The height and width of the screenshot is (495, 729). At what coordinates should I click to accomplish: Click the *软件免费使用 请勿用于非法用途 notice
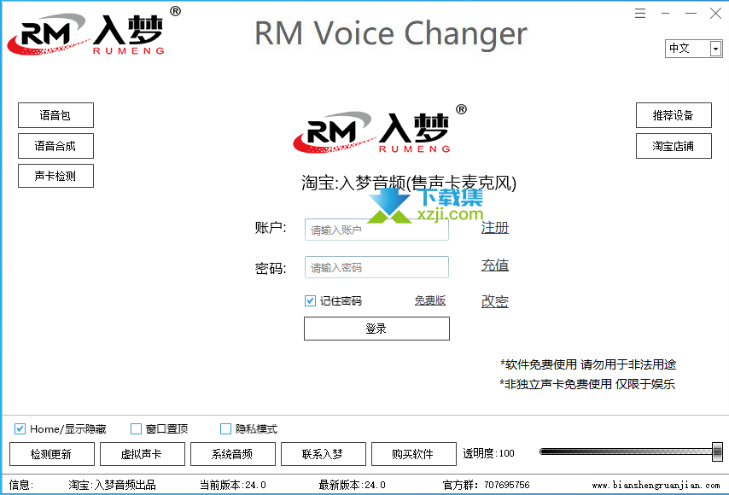coord(588,364)
